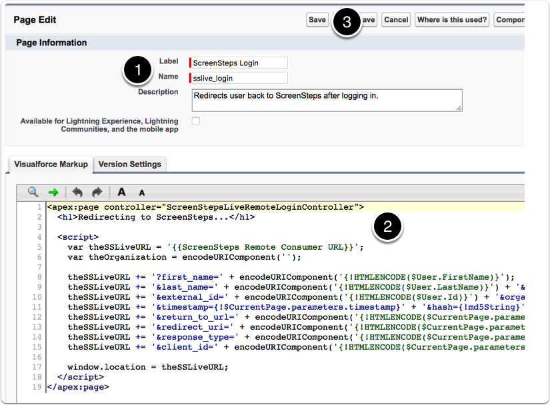Toggle the Available for Lightning Experience checkbox

[196, 121]
